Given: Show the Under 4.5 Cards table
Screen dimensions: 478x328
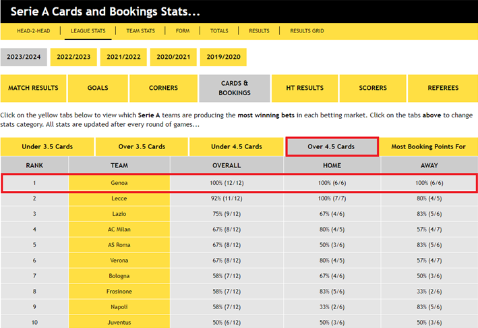Looking at the screenshot, I should (x=237, y=146).
